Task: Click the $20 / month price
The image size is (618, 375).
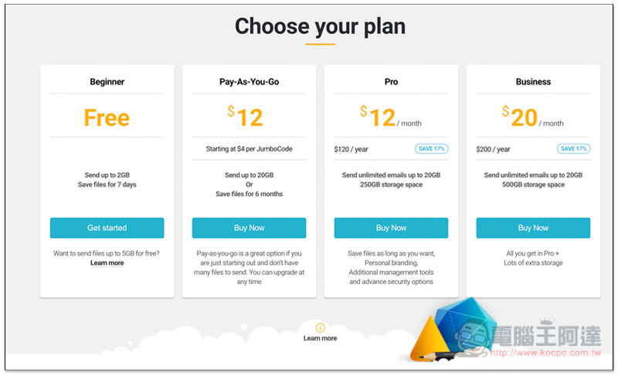Action: click(x=533, y=117)
